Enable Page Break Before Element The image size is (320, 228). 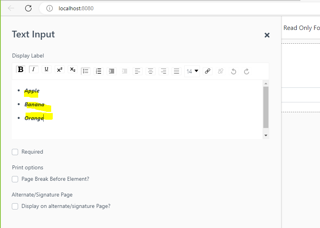pyautogui.click(x=15, y=179)
